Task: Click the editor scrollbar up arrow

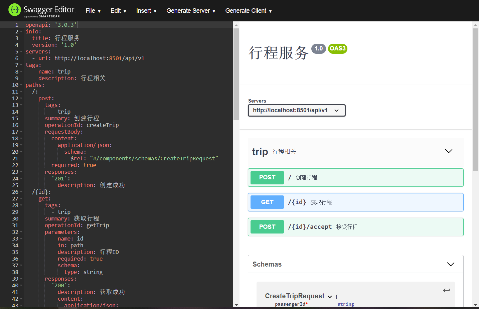Action: 236,25
